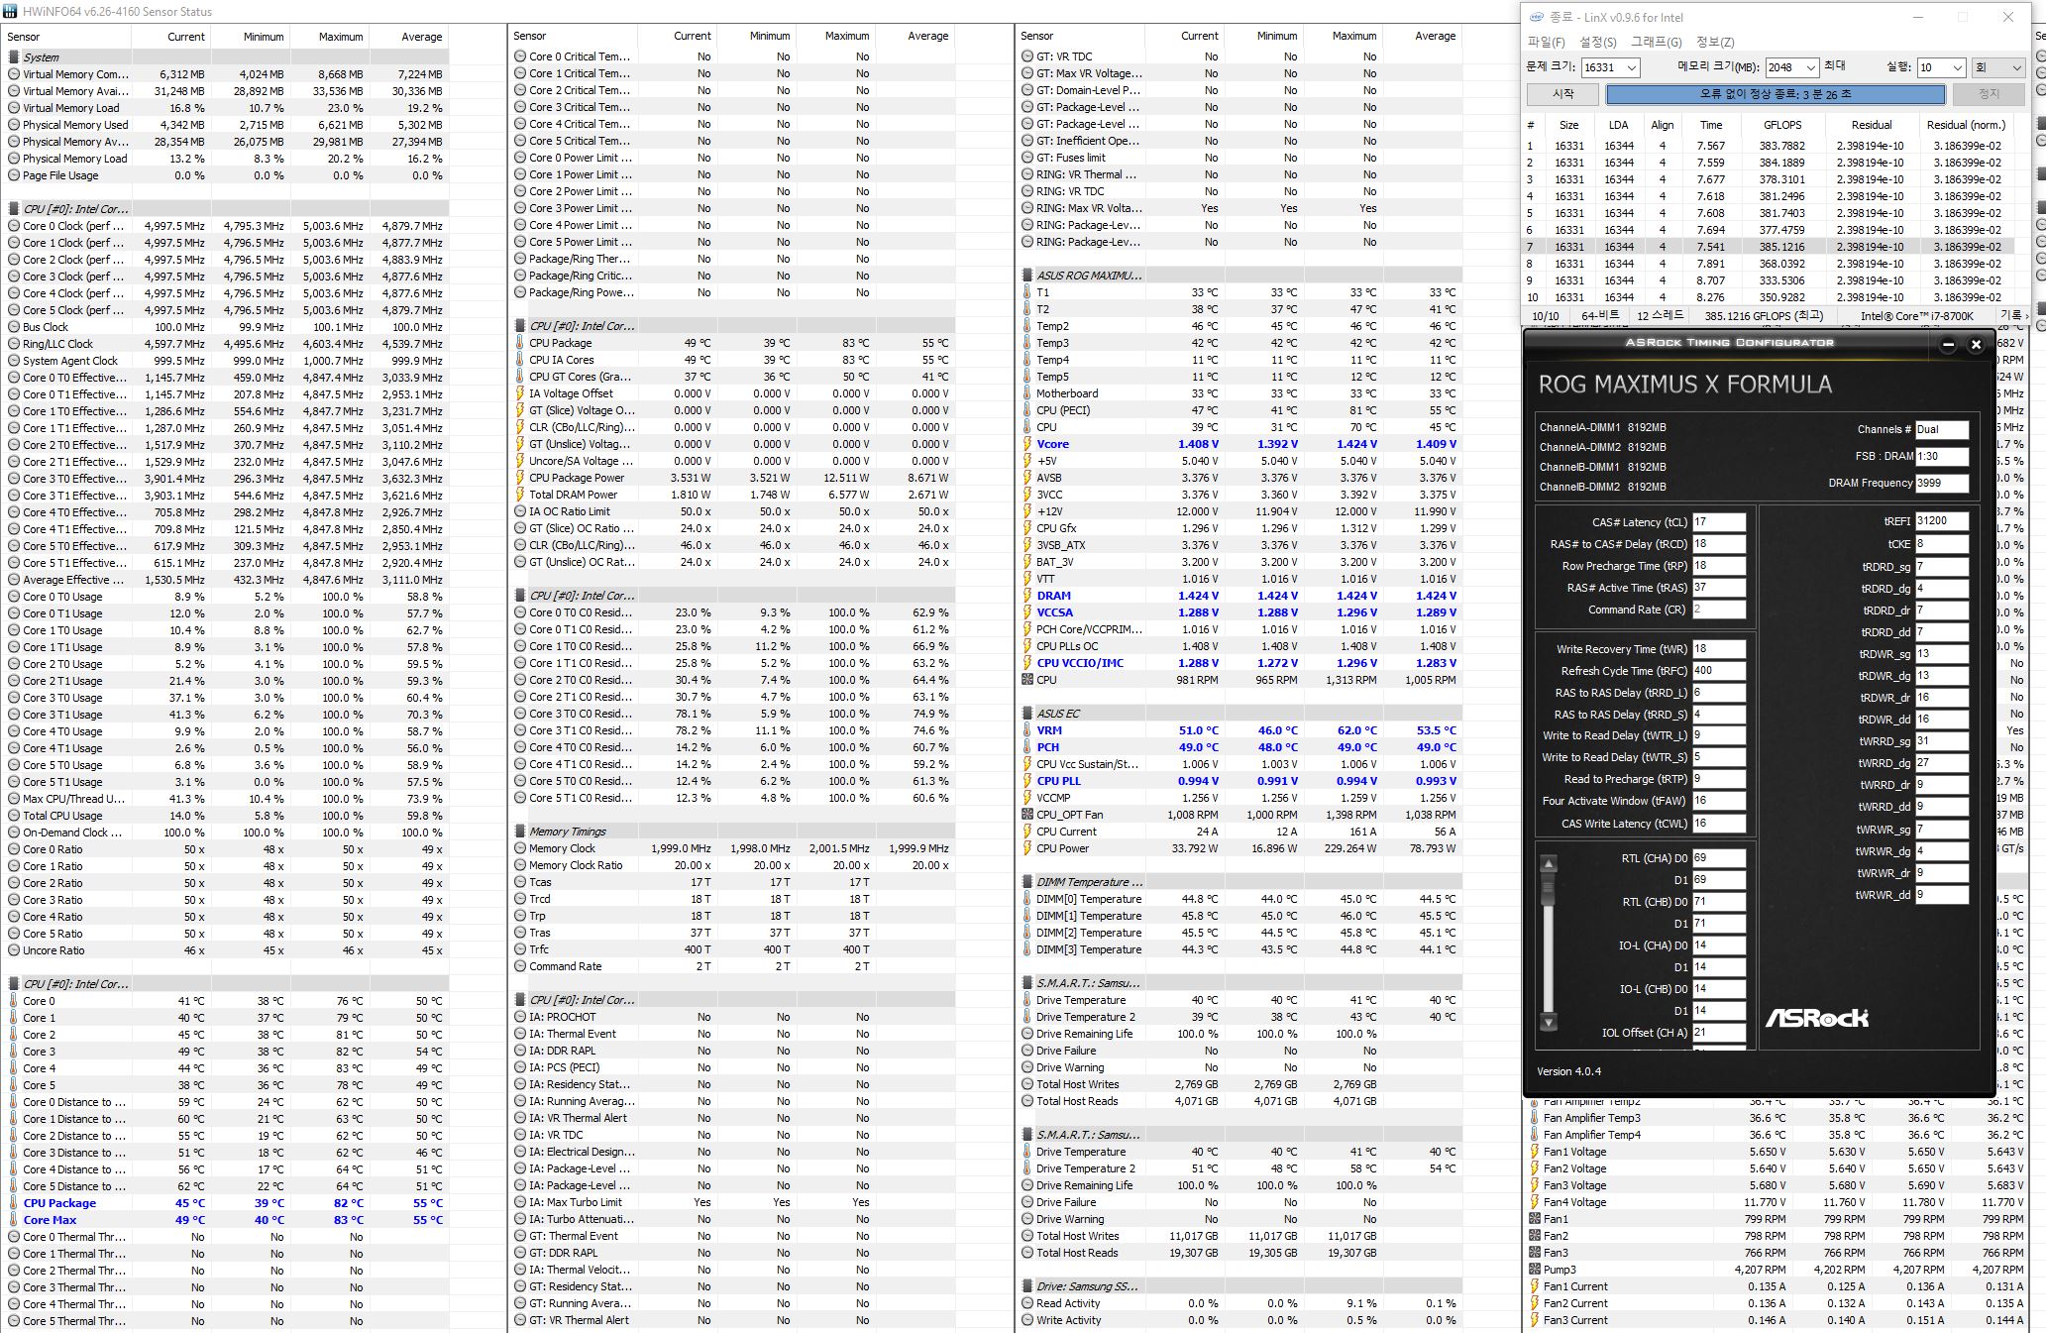Open the run count 10 dropdown
This screenshot has height=1333, width=2046.
1957,67
